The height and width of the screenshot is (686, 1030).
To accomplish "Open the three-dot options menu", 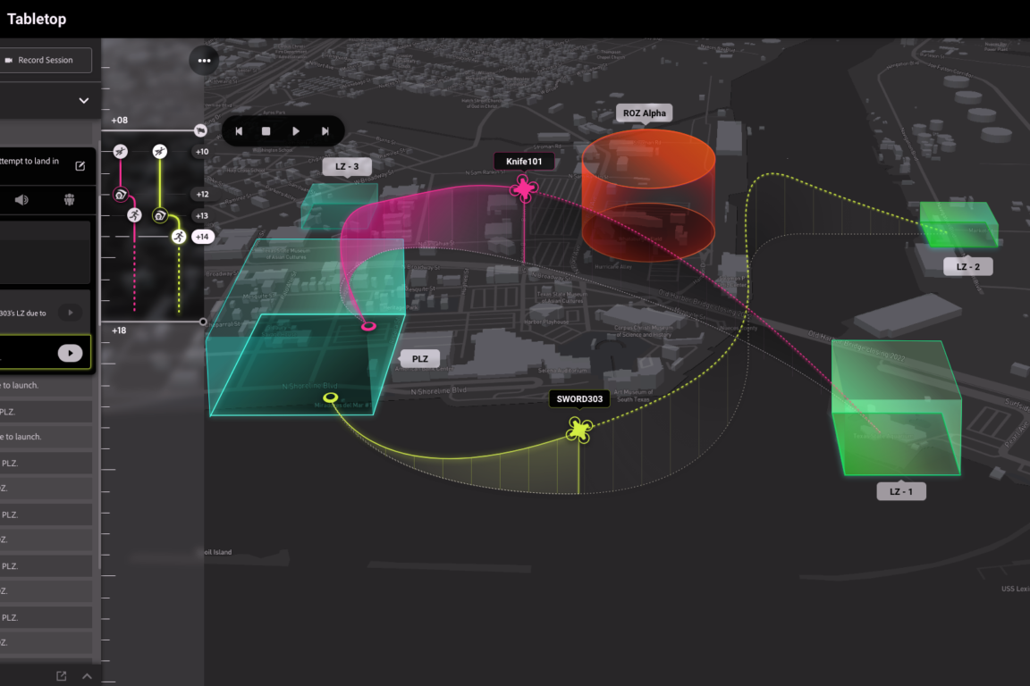I will click(204, 61).
